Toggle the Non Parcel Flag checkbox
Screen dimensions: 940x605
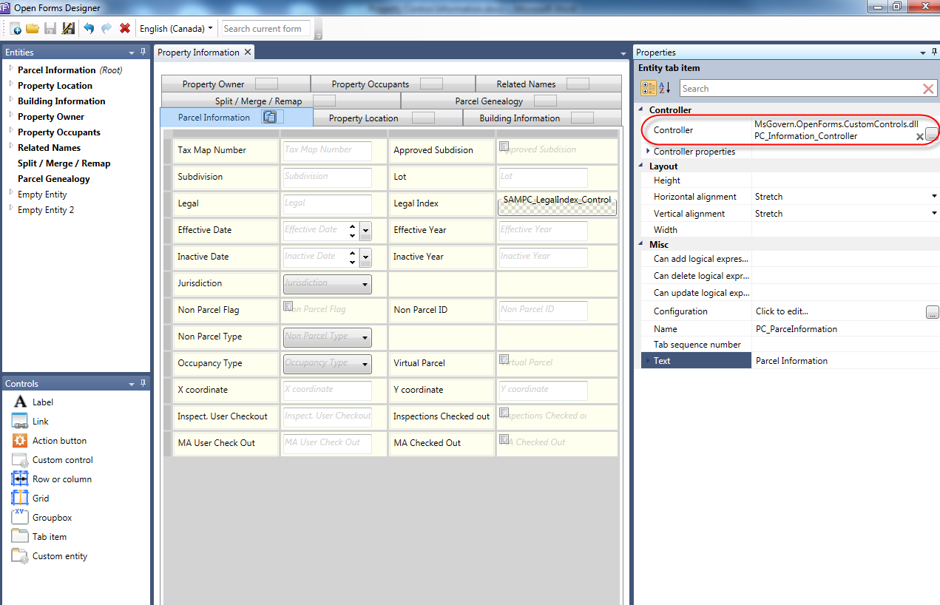tap(288, 306)
